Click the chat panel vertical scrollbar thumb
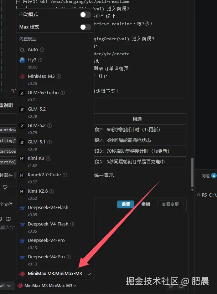The height and width of the screenshot is (294, 217). 192,172
